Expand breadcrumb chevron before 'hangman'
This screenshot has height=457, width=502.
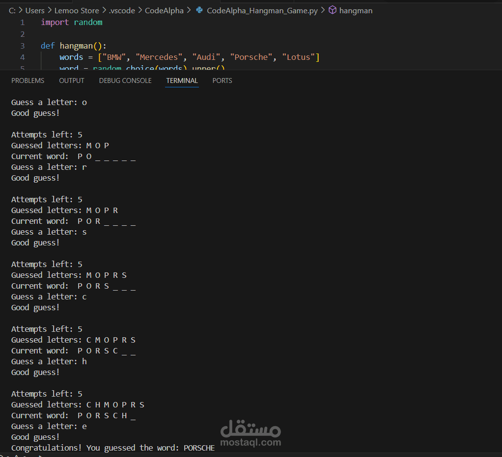(x=323, y=11)
